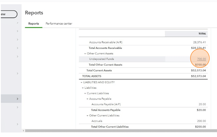Viewport: 217px width, 137px height.
Task: Click the TOTAL ASSETS label
Action: [92, 76]
